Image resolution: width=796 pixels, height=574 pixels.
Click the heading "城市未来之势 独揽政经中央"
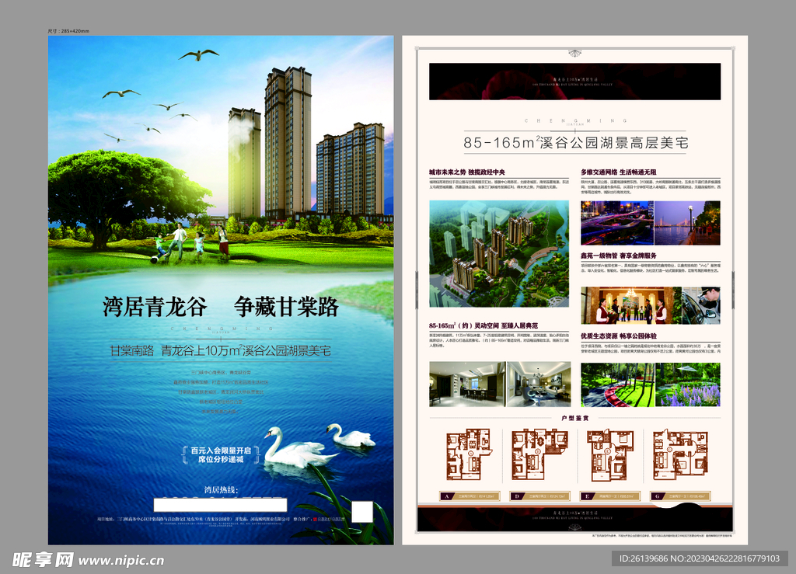467,172
